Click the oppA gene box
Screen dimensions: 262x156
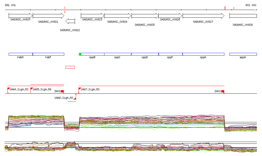coord(203,54)
